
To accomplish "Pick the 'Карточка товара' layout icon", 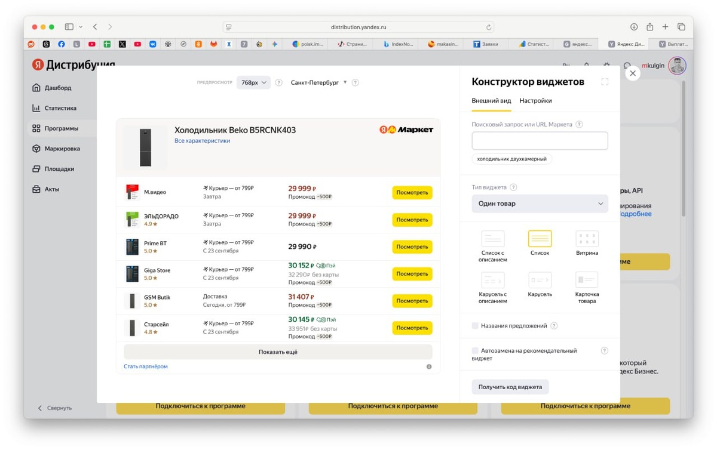I will 587,280.
